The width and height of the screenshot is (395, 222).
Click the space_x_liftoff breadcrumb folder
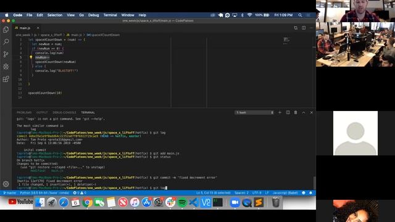click(x=51, y=35)
